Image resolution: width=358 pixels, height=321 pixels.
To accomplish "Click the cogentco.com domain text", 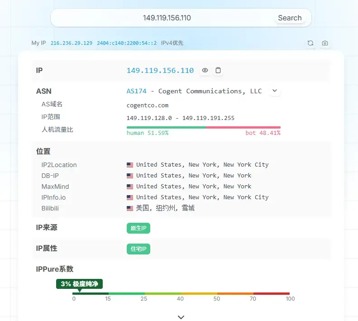I will coord(148,105).
